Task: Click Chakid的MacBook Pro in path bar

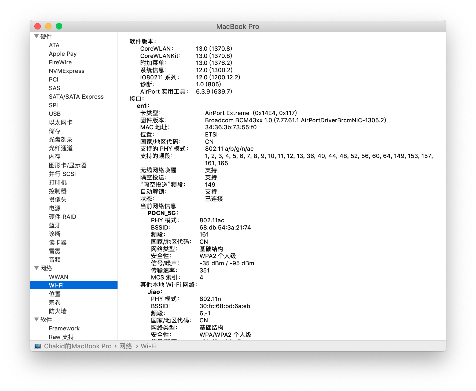Action: [78, 346]
